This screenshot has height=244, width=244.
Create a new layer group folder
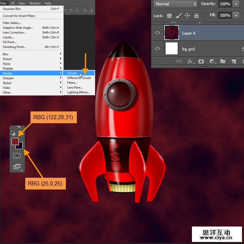(x=222, y=61)
